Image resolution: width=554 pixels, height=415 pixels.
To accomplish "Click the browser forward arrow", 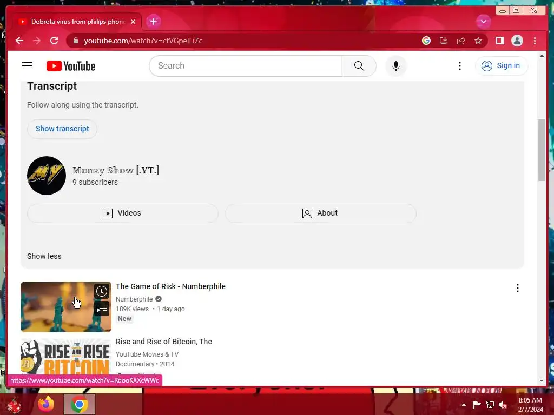I will pyautogui.click(x=37, y=41).
